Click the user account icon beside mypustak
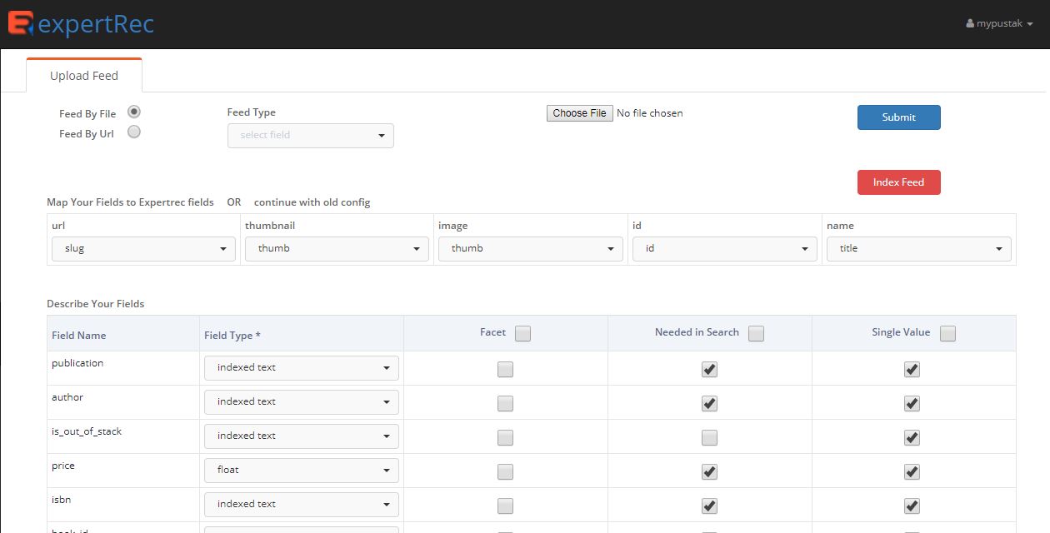Screen dimensions: 1050x533 click(968, 23)
